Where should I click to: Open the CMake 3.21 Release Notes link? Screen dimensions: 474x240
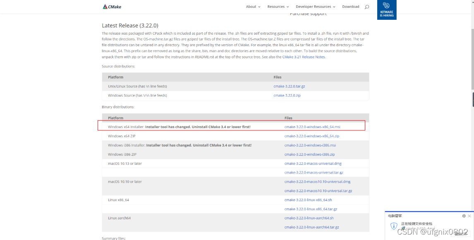(304, 57)
